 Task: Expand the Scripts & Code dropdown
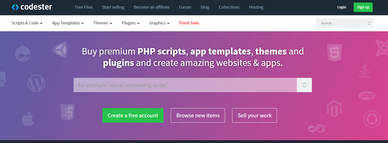tap(27, 23)
